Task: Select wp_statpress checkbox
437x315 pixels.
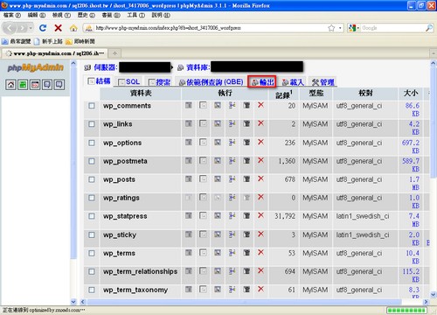Action: (92, 216)
